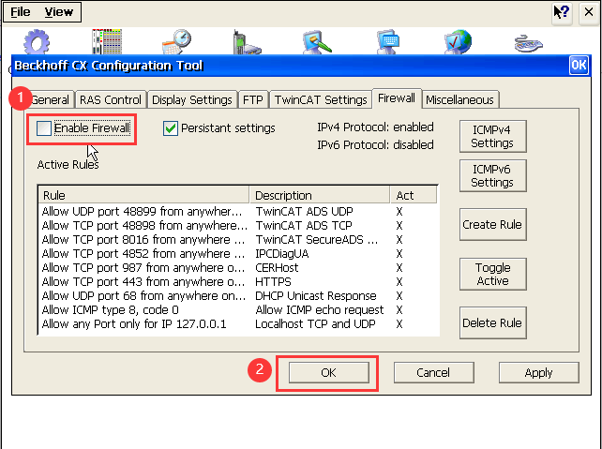Switch to the RAS Control tab
Screen dimensions: 602x449
(111, 99)
